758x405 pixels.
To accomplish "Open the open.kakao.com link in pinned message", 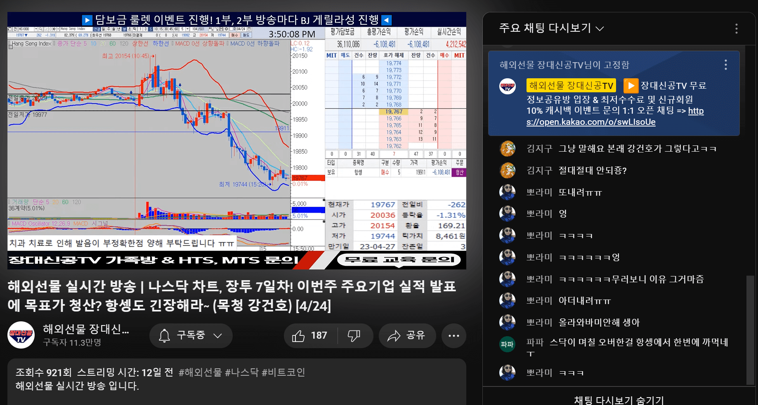I will click(x=615, y=117).
